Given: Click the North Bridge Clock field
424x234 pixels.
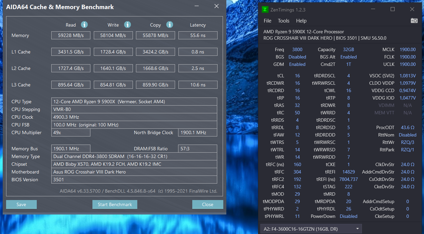Looking at the screenshot, I should click(x=198, y=132).
